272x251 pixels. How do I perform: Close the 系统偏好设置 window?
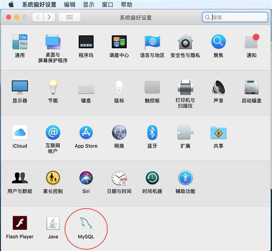8,17
